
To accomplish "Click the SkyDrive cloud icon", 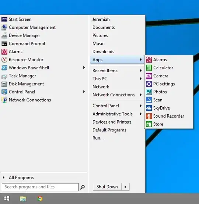I will tap(149, 108).
